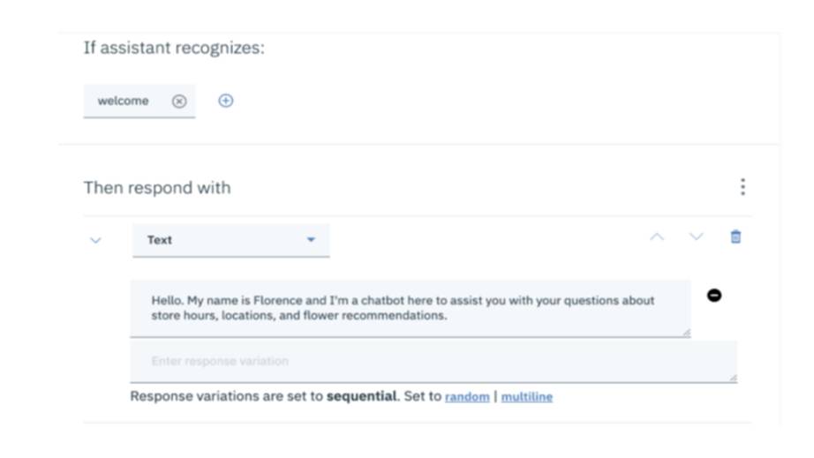
Task: Click resize handle of the Florence greeting box
Action: click(686, 332)
